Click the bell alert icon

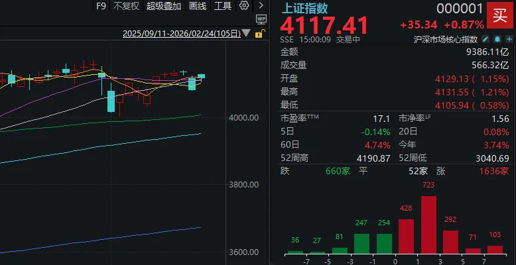click(x=495, y=39)
